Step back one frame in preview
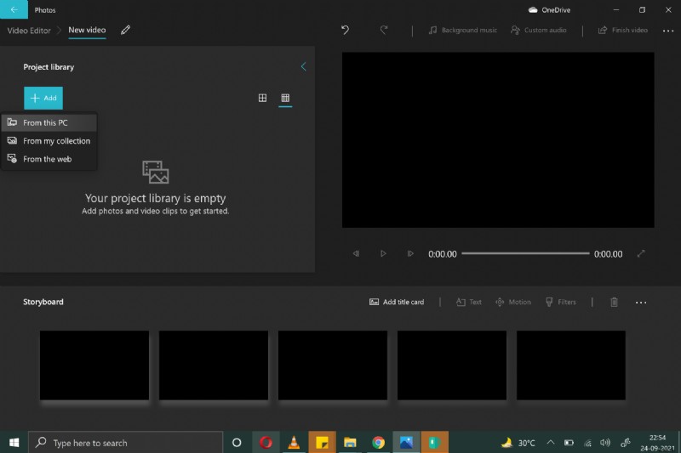This screenshot has height=453, width=681. (x=356, y=253)
